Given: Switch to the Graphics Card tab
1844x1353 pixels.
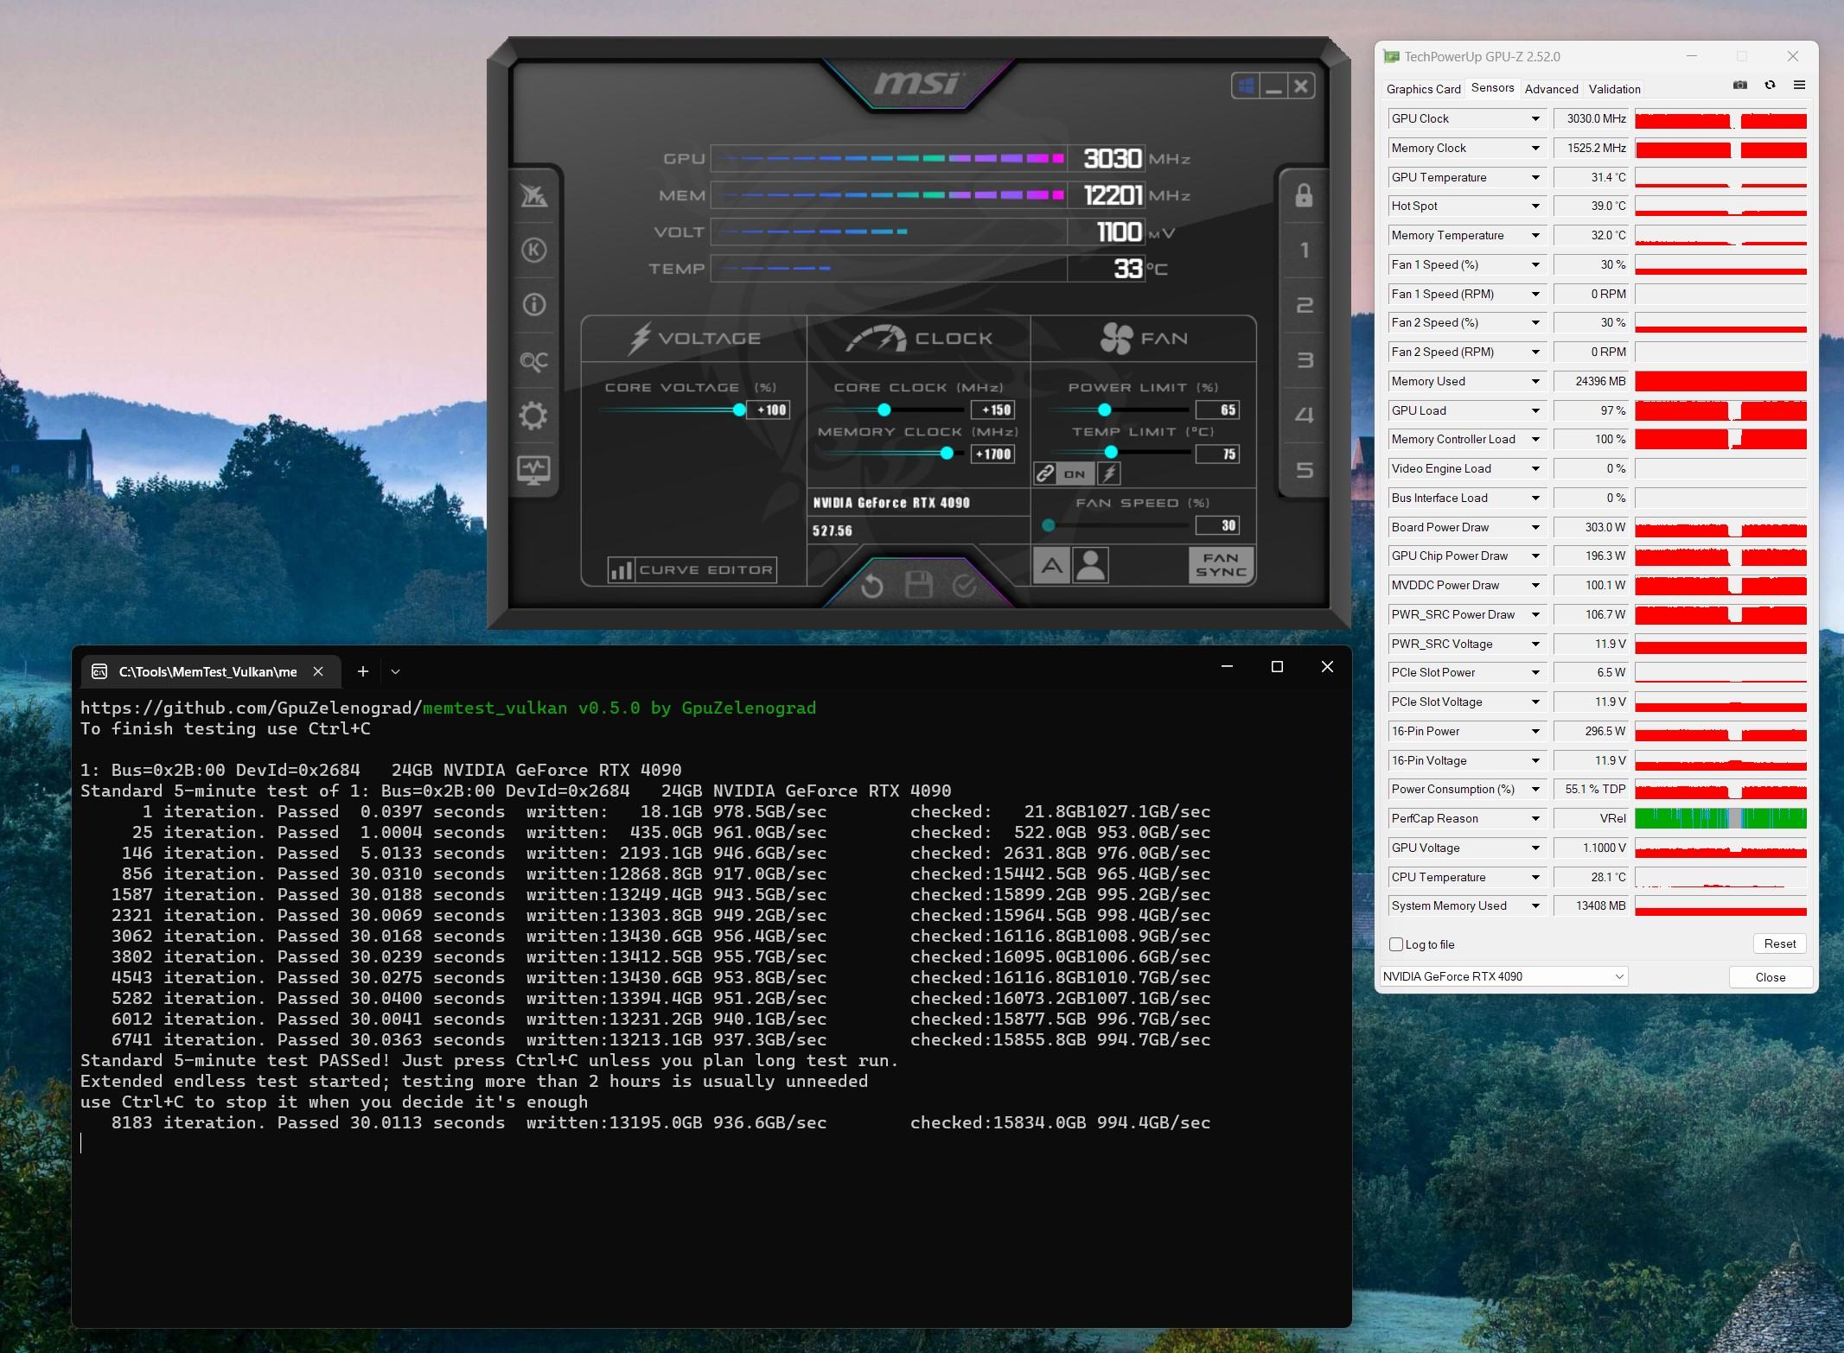Looking at the screenshot, I should [x=1423, y=89].
